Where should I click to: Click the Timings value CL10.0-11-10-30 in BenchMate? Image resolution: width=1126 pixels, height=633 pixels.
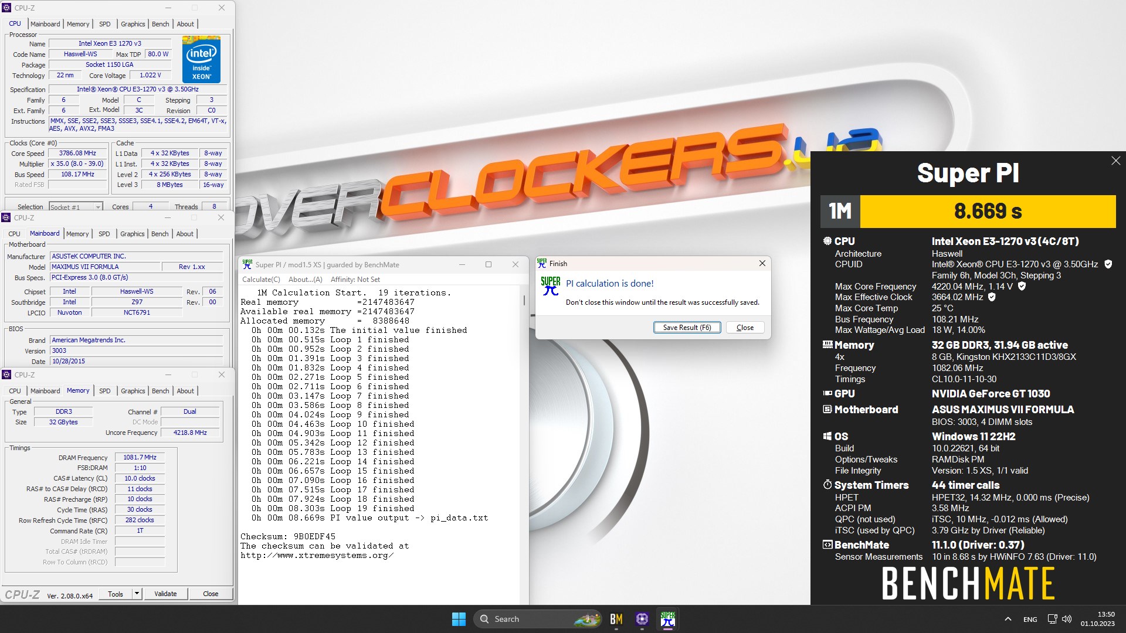point(964,379)
